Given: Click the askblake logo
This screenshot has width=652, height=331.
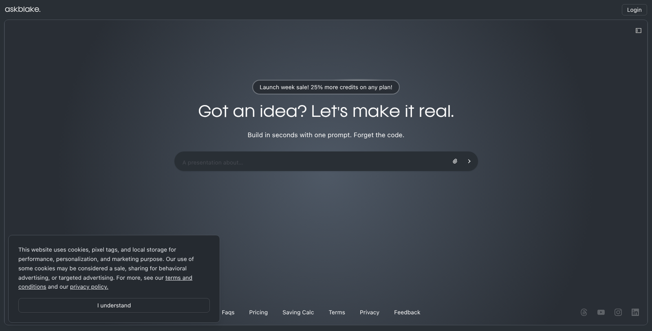Looking at the screenshot, I should click(x=23, y=9).
